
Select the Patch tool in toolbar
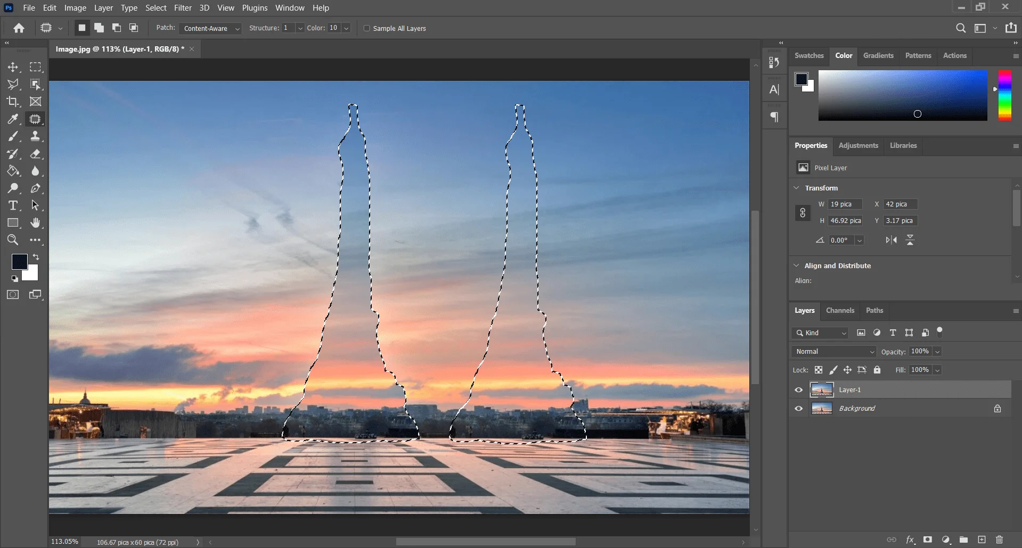pos(35,119)
